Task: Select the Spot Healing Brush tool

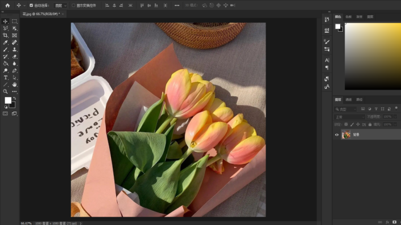Action: [15, 43]
